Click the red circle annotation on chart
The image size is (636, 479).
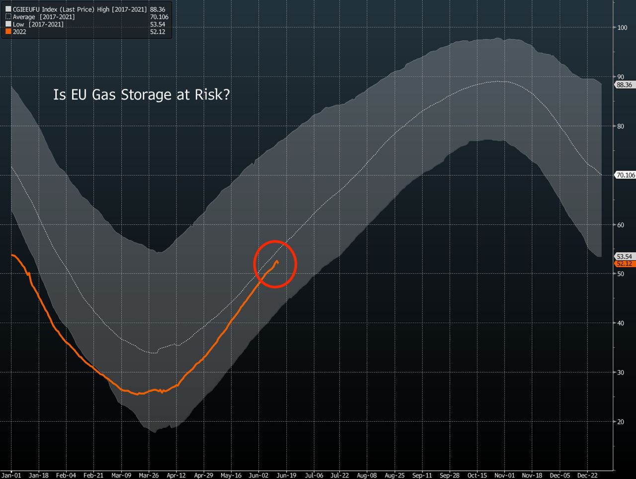pyautogui.click(x=275, y=264)
